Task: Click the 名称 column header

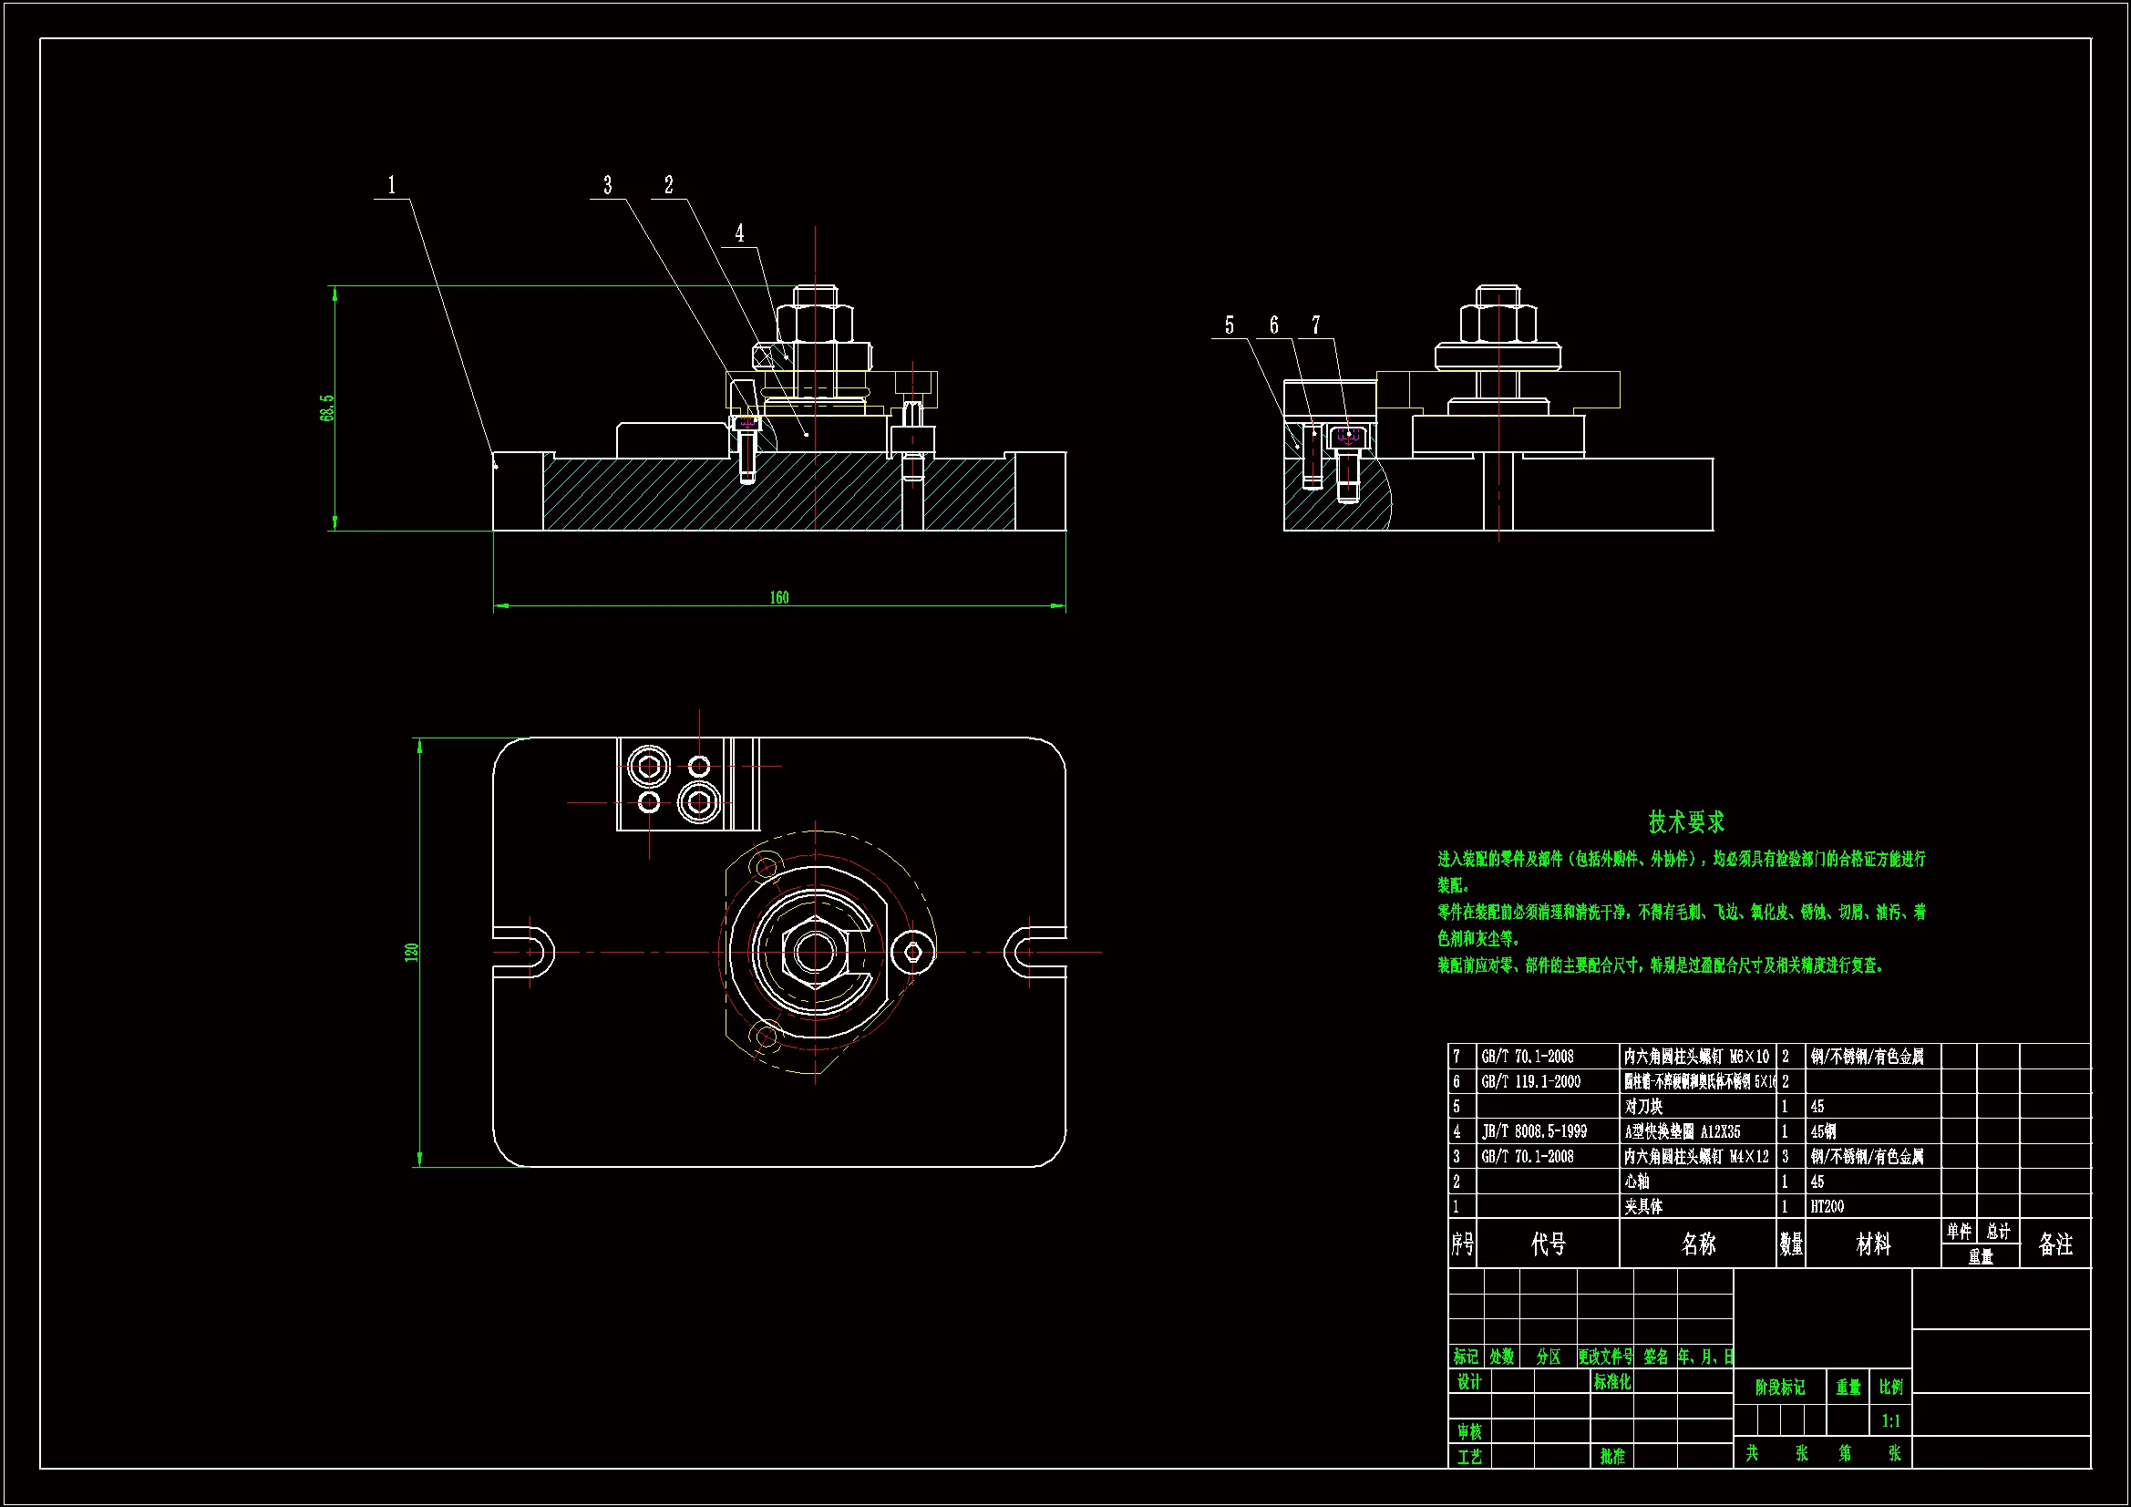Action: [x=1697, y=1244]
